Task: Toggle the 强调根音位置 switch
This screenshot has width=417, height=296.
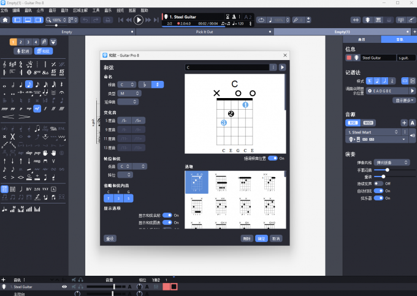Action: (272, 158)
